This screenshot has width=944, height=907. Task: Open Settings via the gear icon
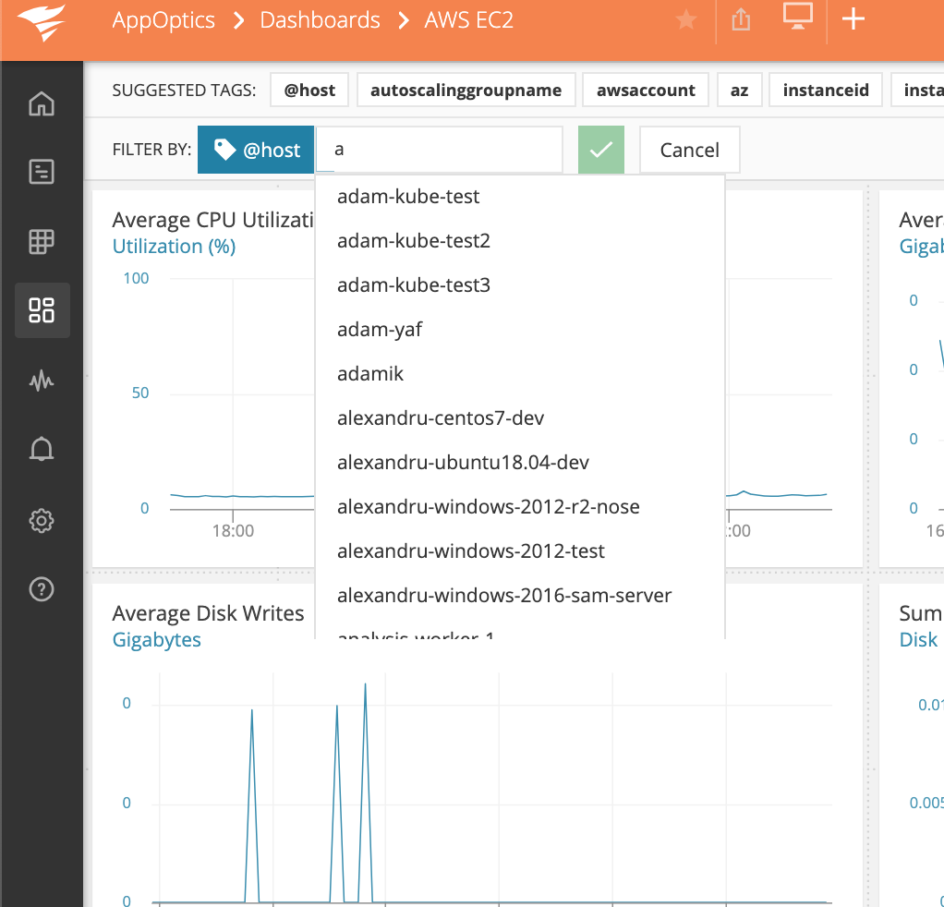pos(42,520)
